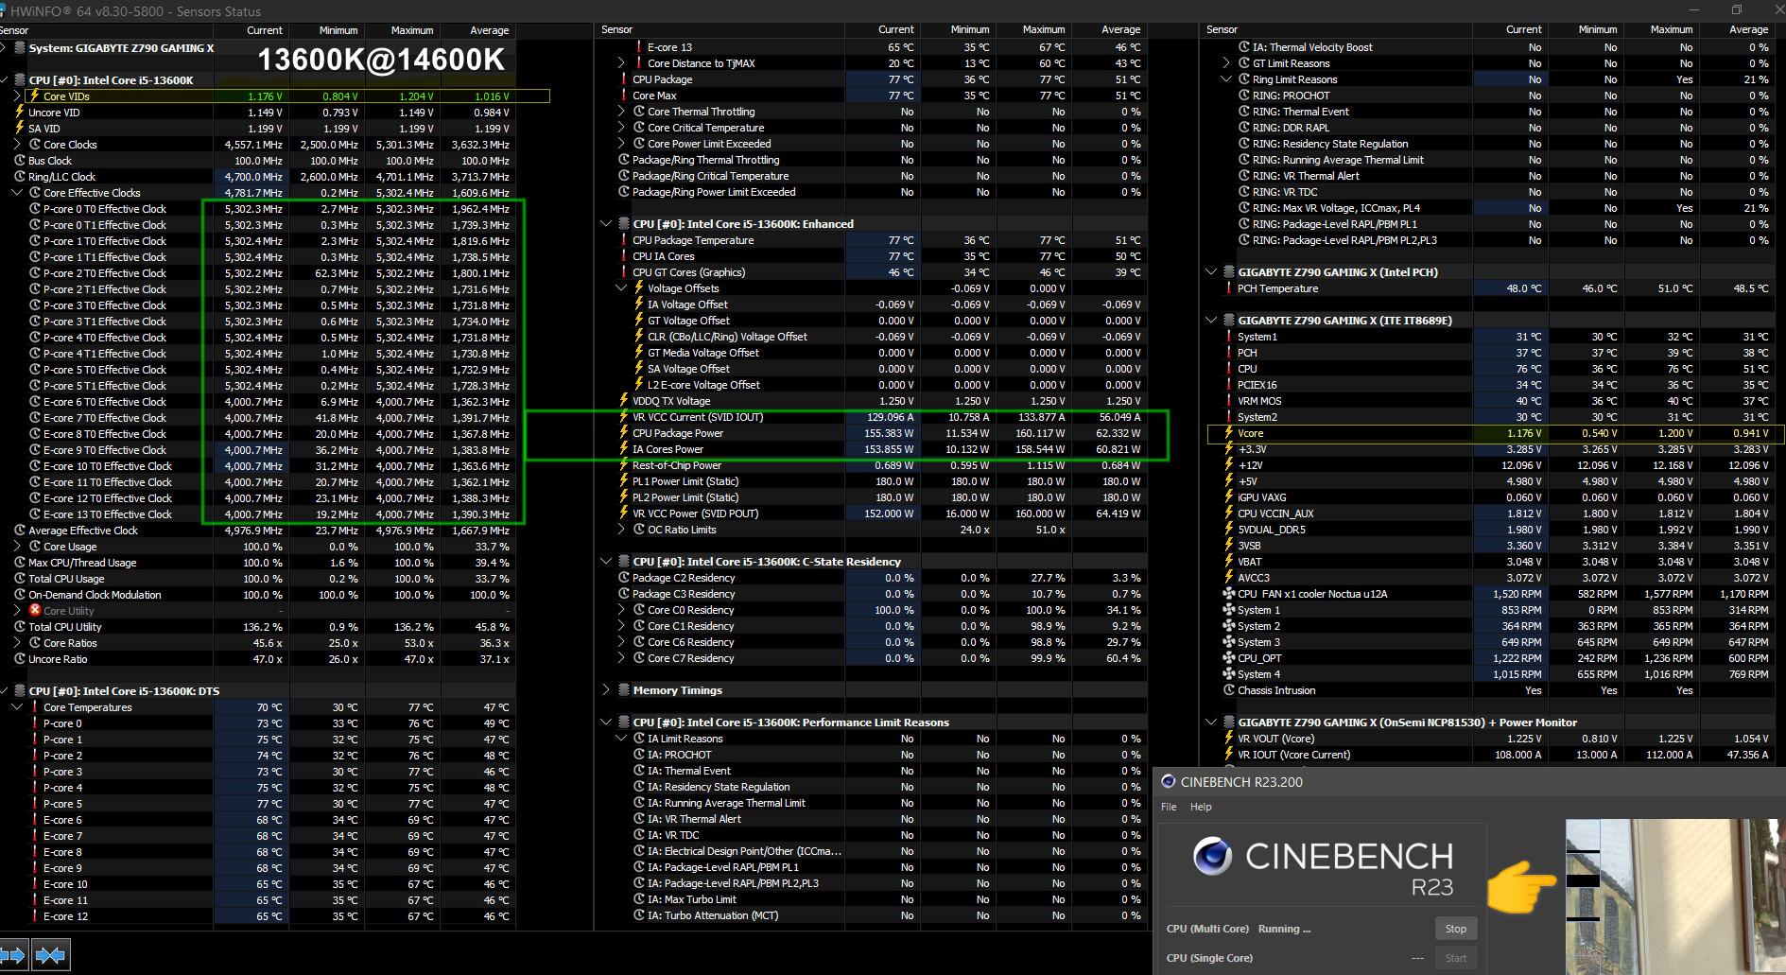Click the shrink columns arrows button
1786x975 pixels.
[50, 955]
